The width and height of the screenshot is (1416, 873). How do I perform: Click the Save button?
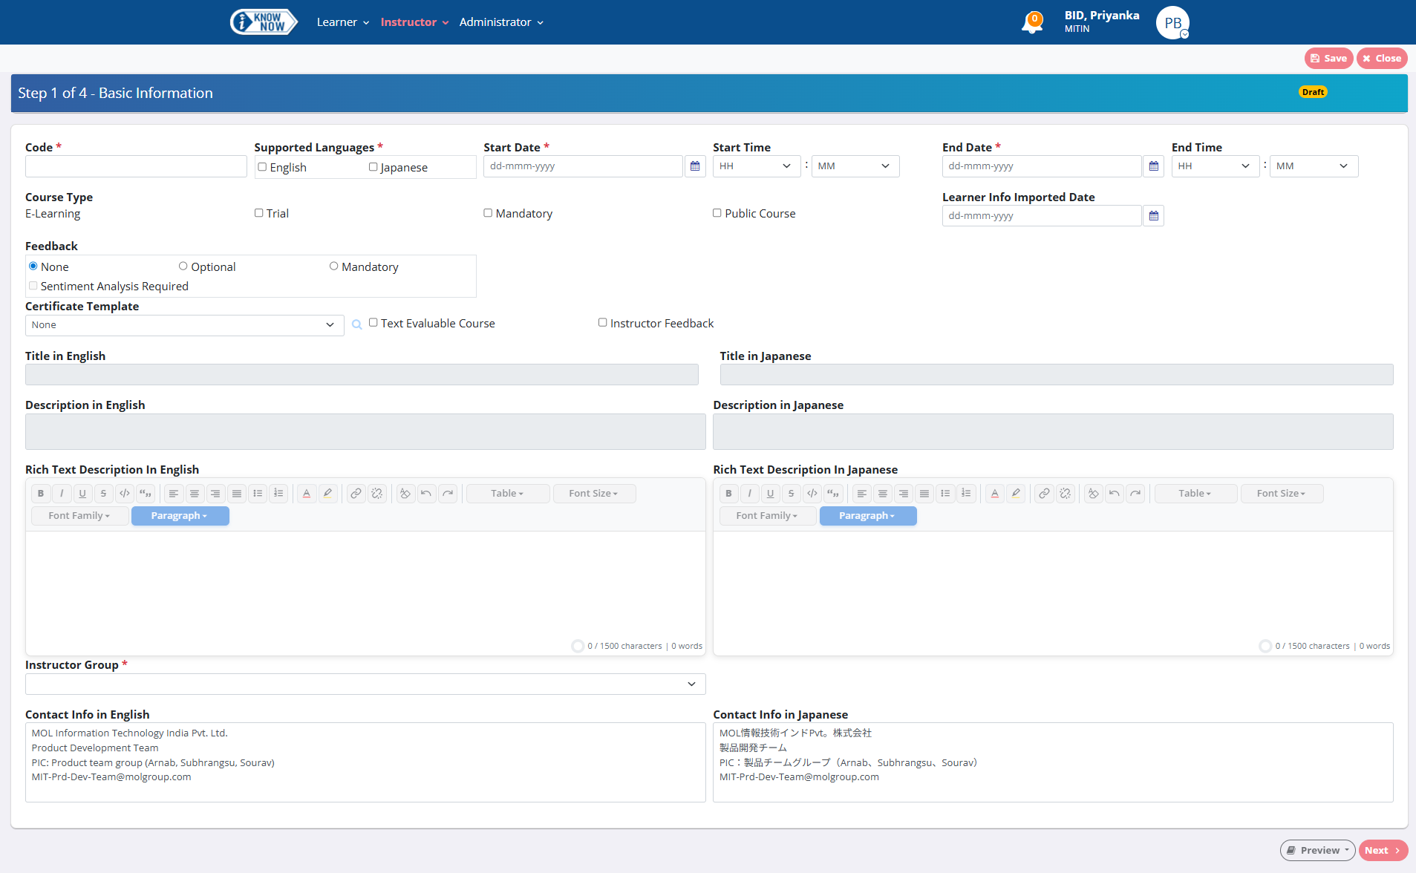(1328, 59)
